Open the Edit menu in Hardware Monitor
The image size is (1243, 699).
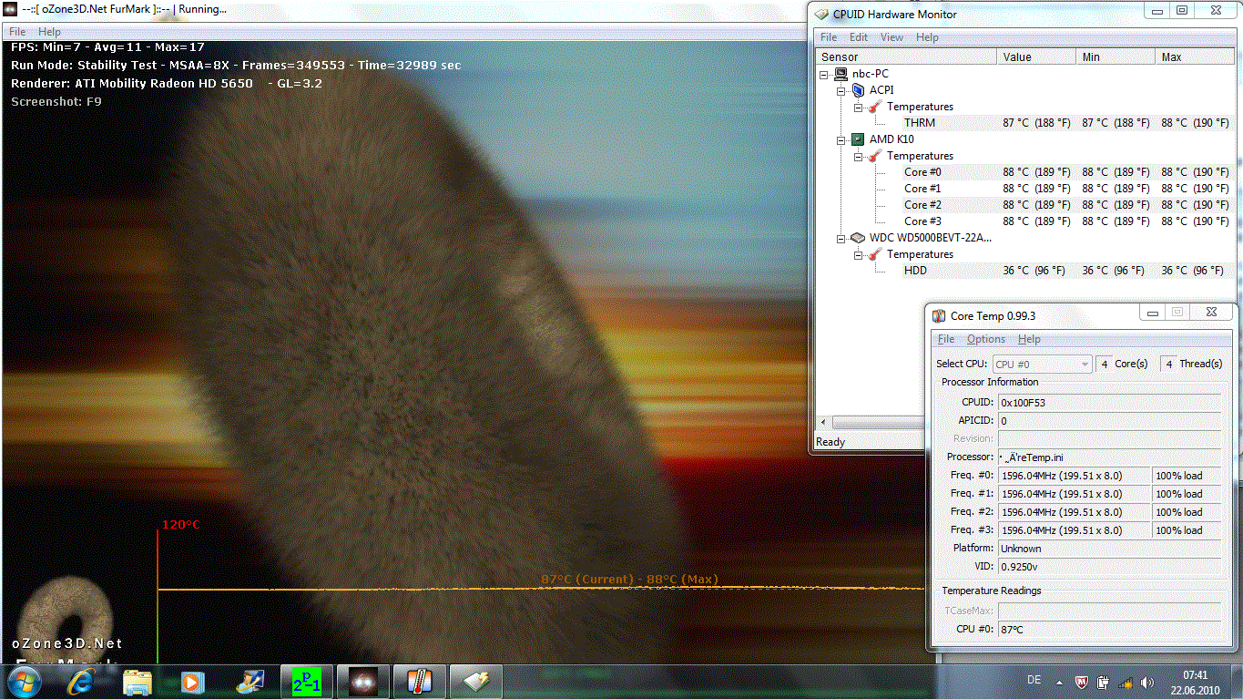point(859,37)
